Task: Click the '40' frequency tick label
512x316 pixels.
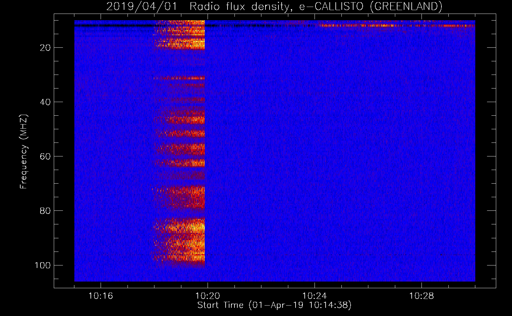Action: coord(45,102)
